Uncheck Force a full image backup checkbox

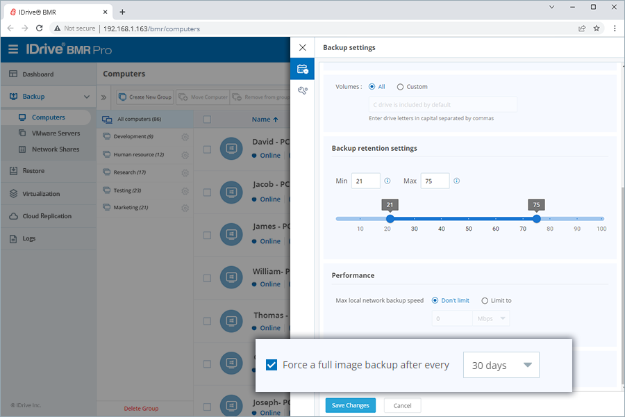click(272, 365)
